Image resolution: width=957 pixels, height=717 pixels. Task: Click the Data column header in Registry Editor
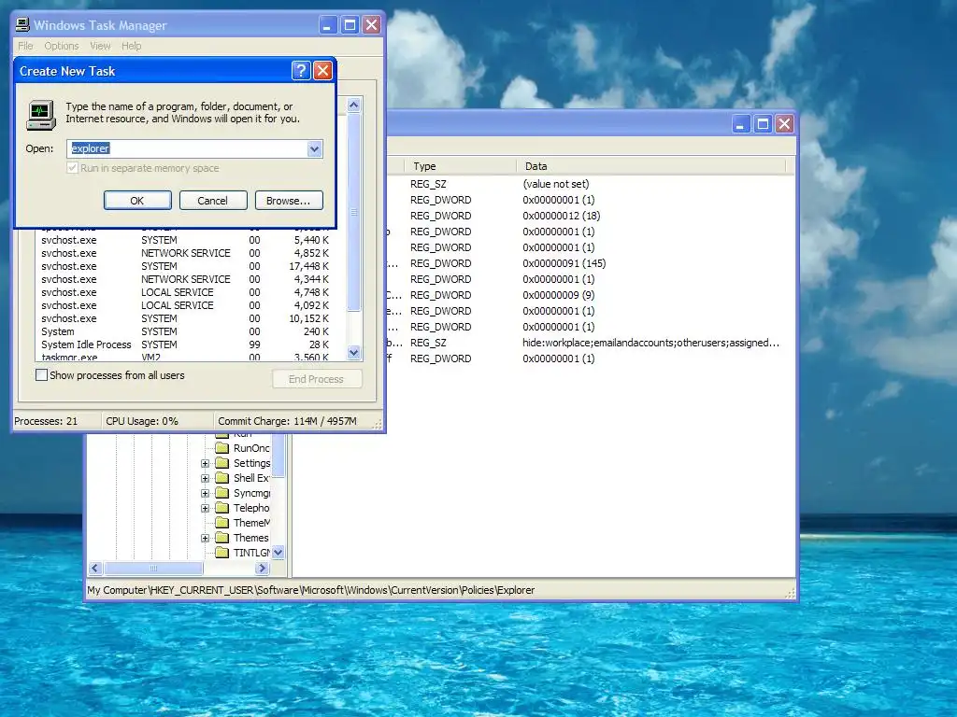coord(651,166)
